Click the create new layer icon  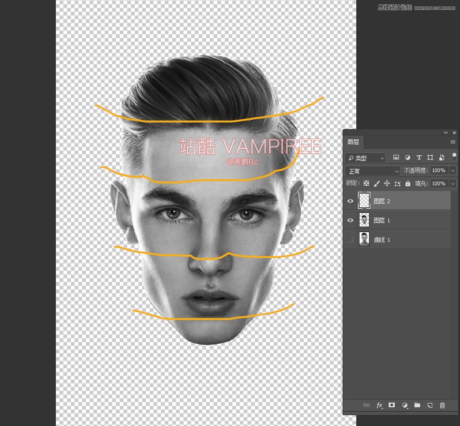(429, 405)
